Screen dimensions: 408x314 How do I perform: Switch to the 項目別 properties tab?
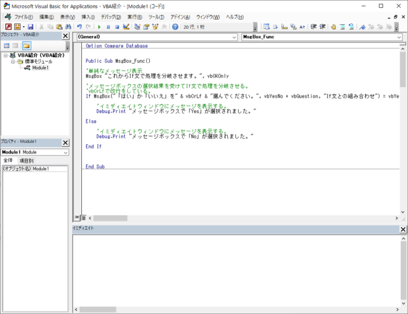point(26,161)
